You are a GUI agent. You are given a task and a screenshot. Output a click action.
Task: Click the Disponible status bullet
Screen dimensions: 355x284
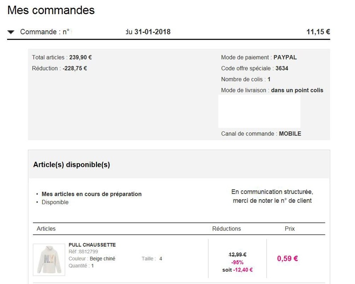point(55,202)
